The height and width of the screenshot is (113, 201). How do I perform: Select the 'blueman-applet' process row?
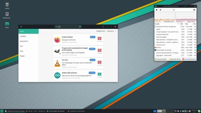175,37
